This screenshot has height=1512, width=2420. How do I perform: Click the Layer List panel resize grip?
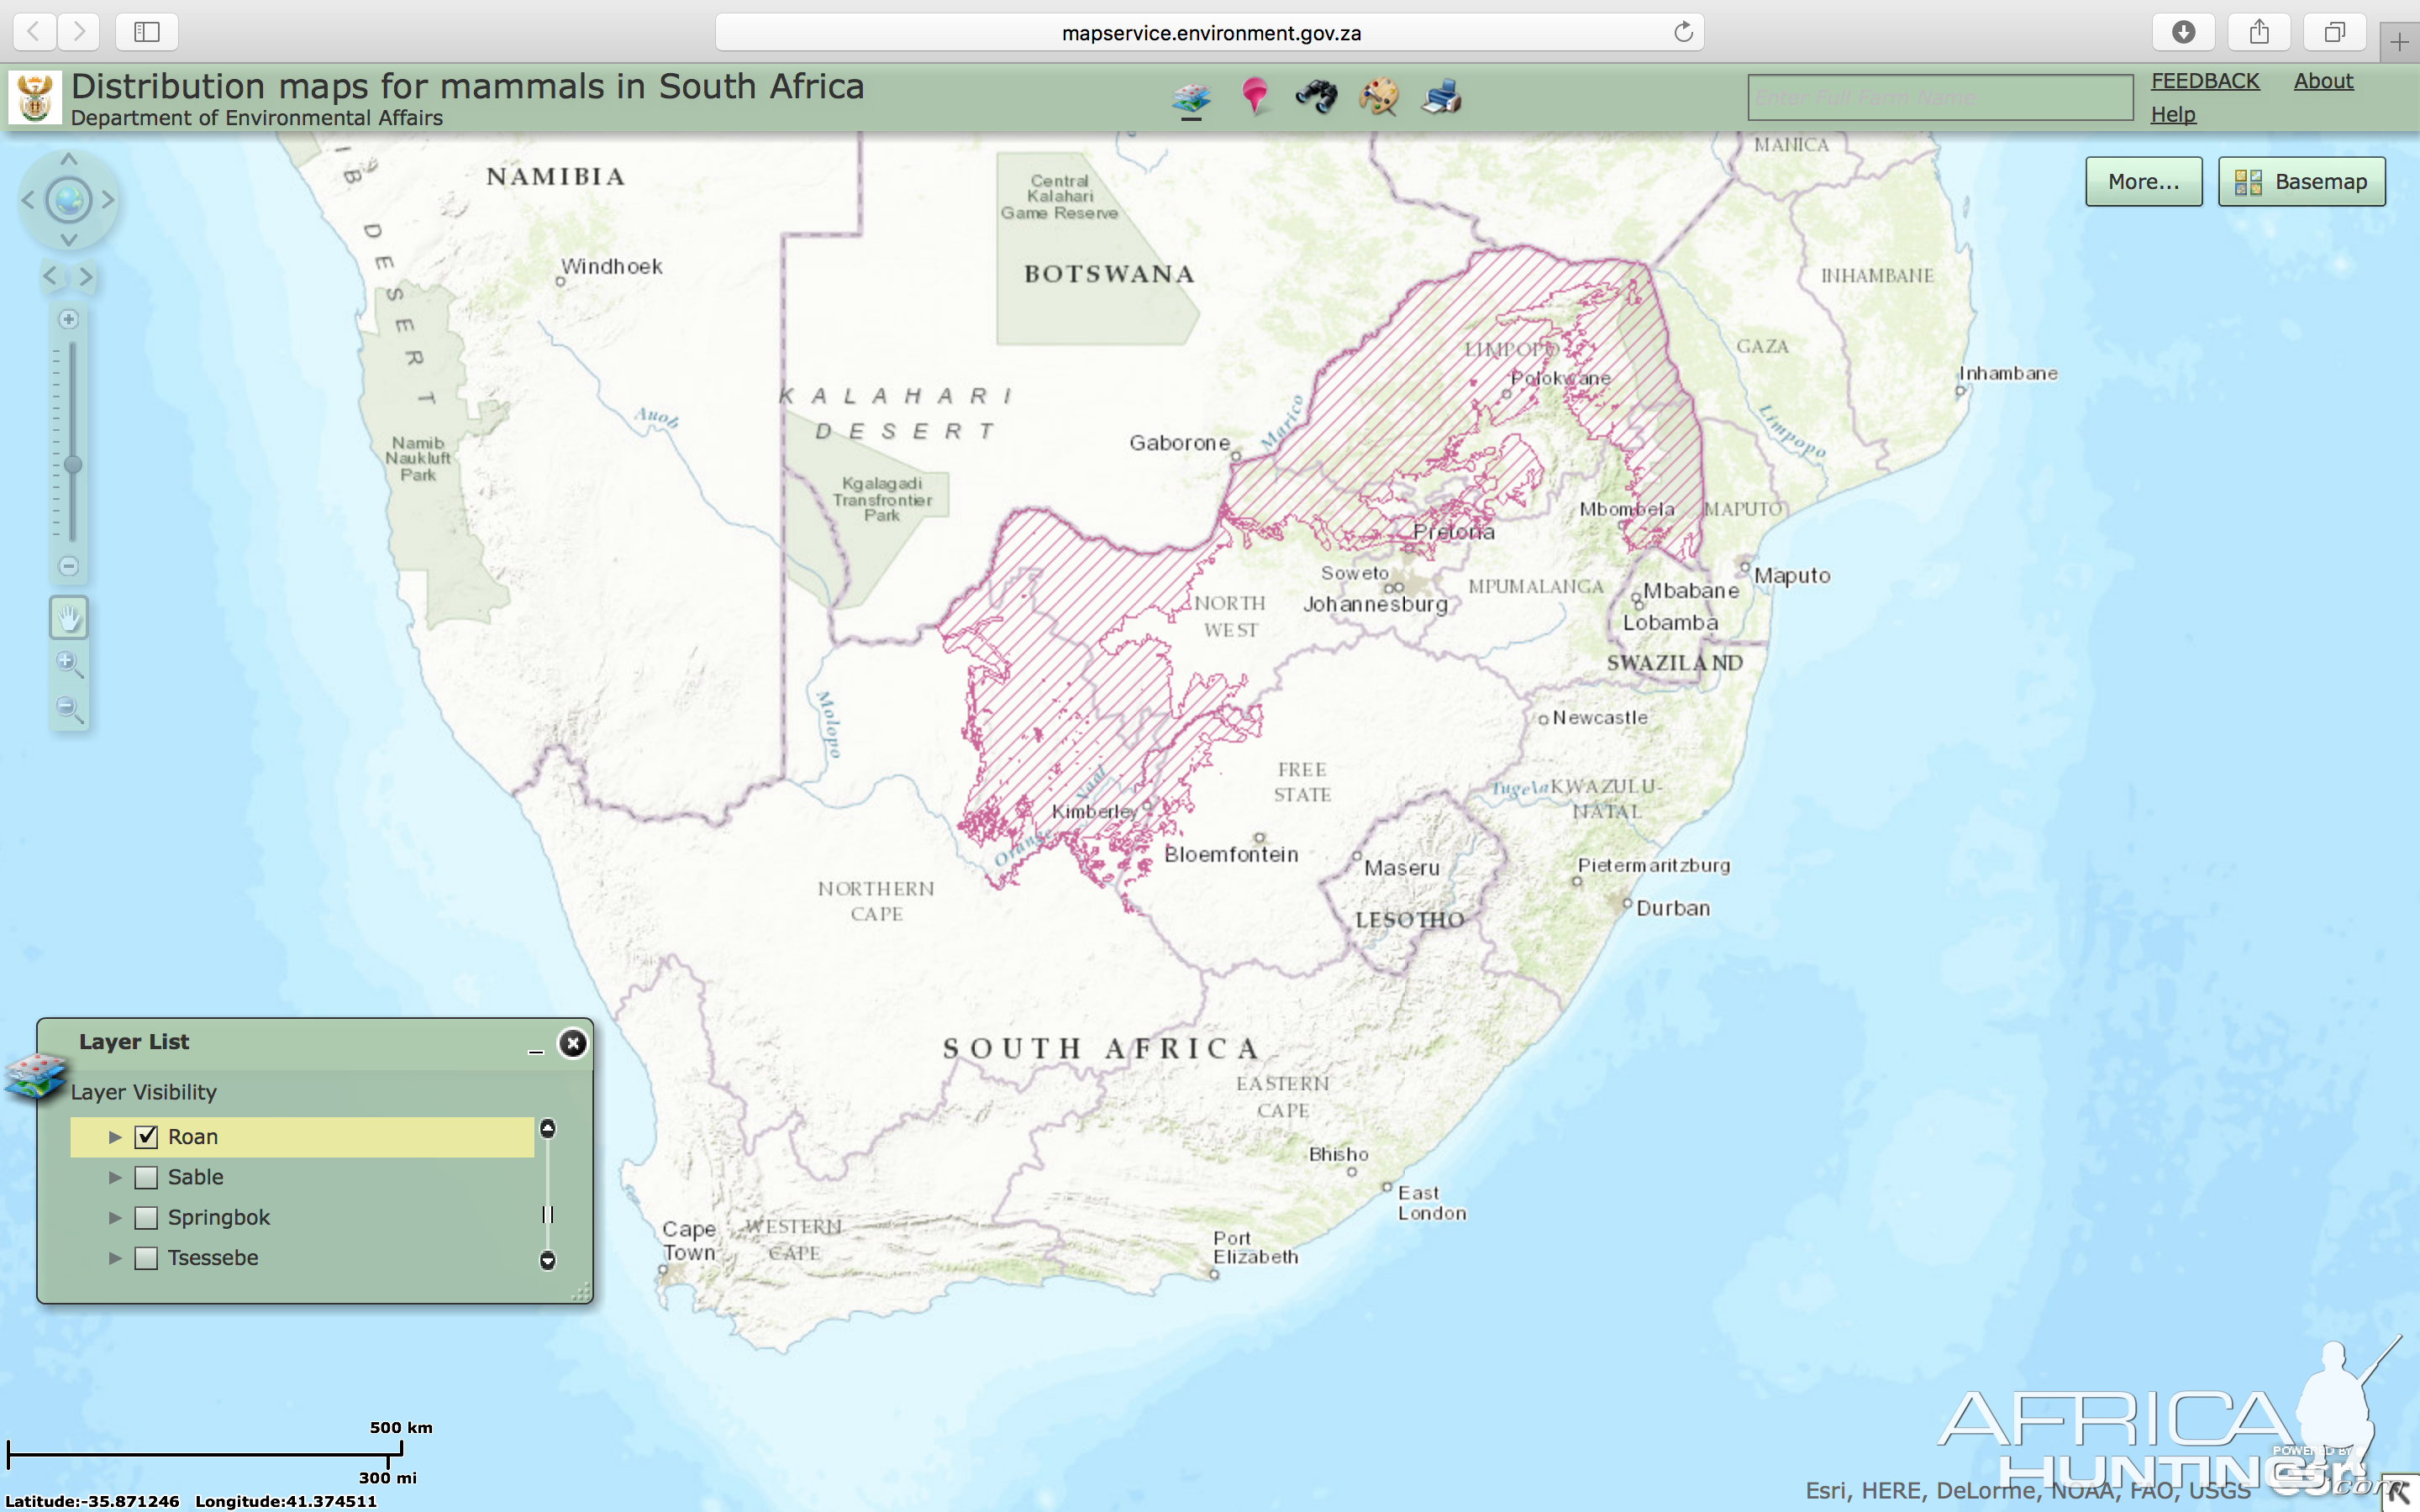point(581,1292)
